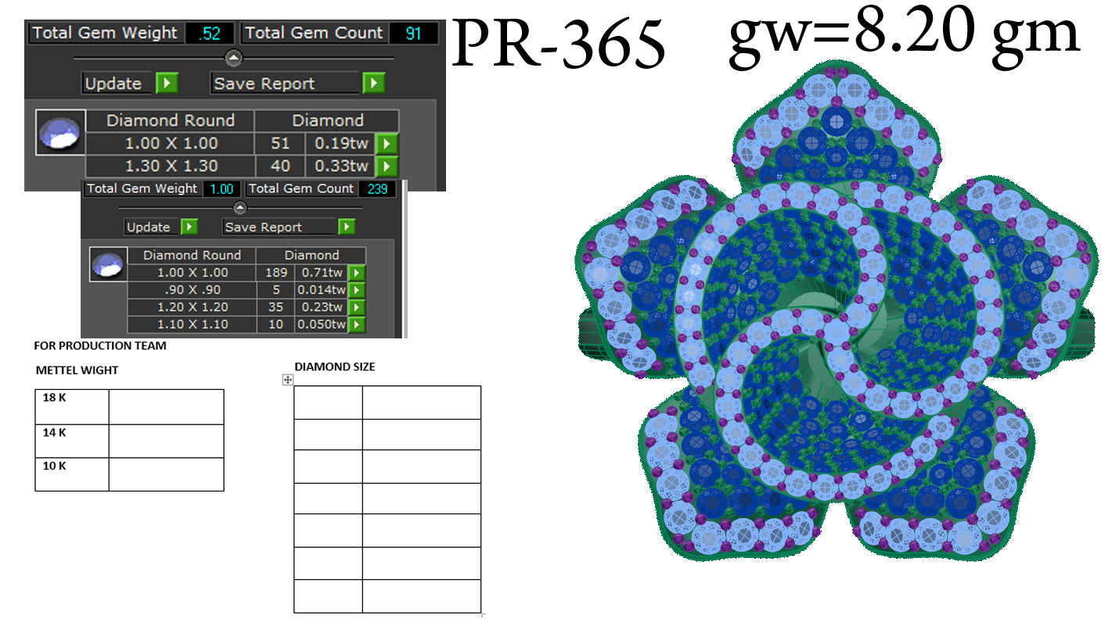The image size is (1119, 633).
Task: Click green arrow beside the 0.23tw row
Action: coord(356,307)
